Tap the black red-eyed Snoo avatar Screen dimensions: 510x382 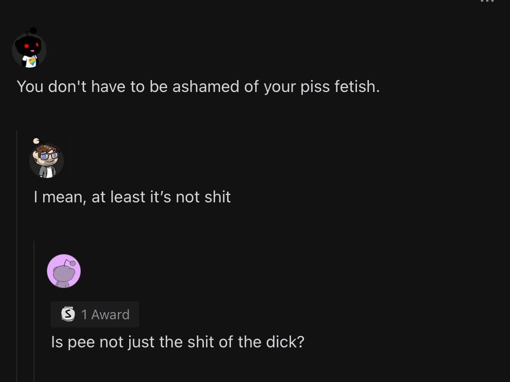[29, 51]
